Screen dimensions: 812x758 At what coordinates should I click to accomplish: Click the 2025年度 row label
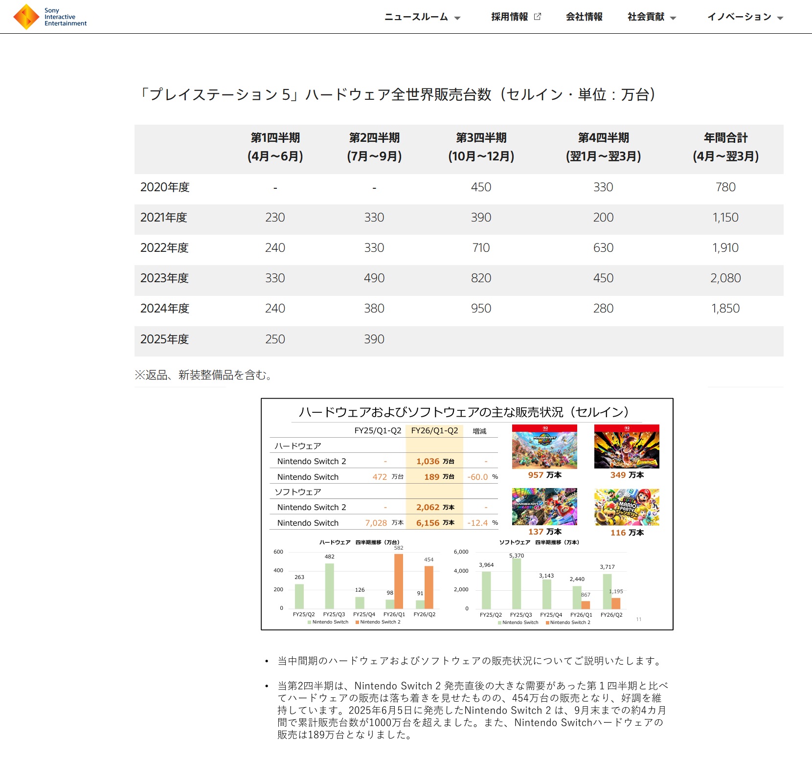pos(164,339)
